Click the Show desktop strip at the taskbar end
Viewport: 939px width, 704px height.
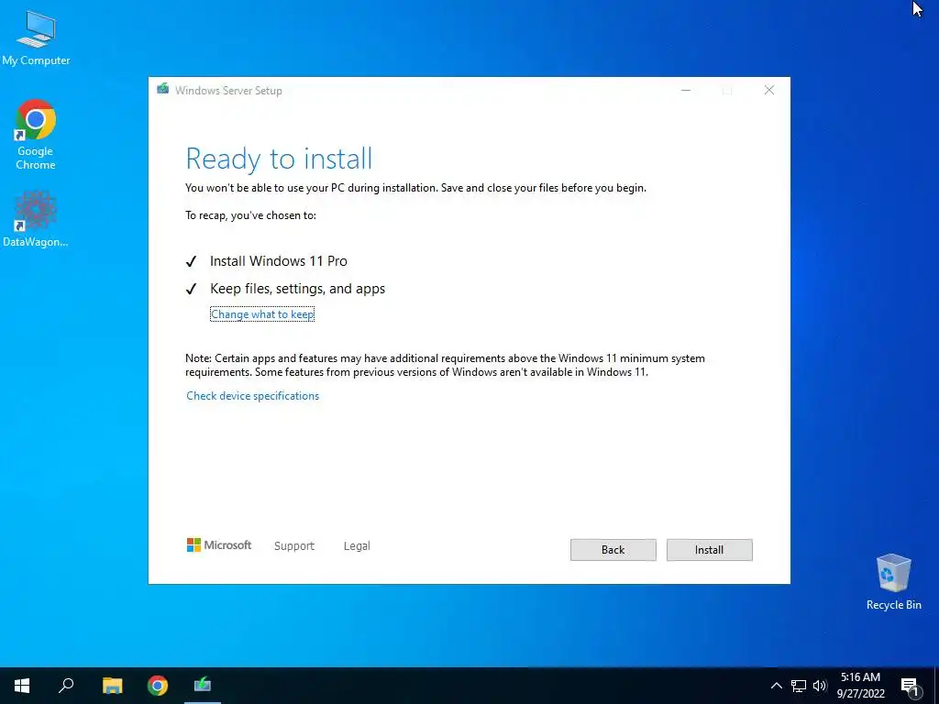click(936, 686)
